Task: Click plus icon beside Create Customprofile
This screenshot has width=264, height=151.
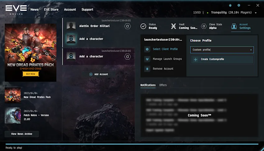Action: pyautogui.click(x=195, y=59)
